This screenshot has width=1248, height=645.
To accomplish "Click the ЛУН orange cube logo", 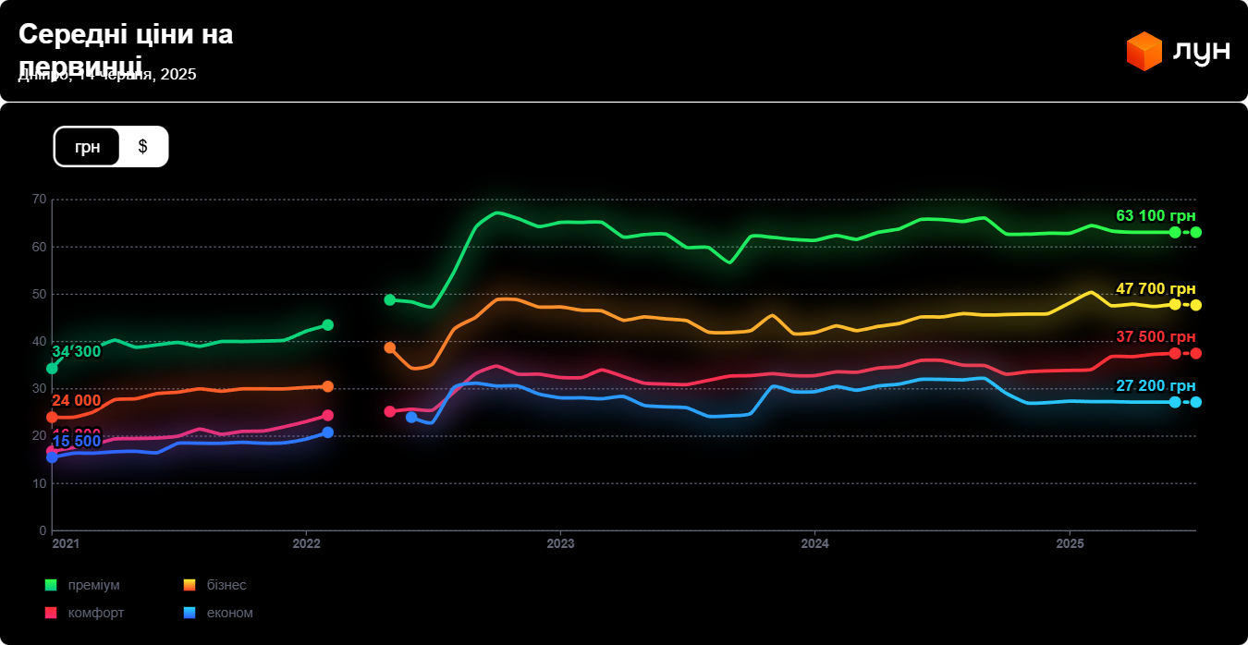I will click(1144, 51).
